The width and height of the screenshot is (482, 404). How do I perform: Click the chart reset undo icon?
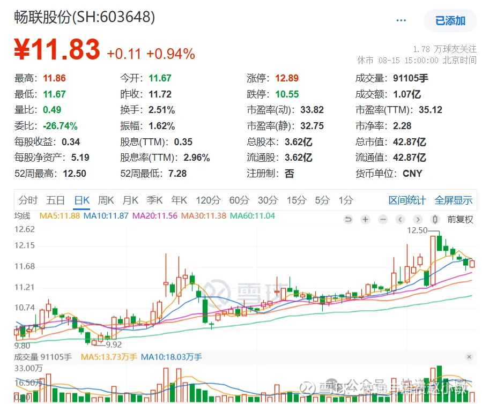[x=348, y=219]
